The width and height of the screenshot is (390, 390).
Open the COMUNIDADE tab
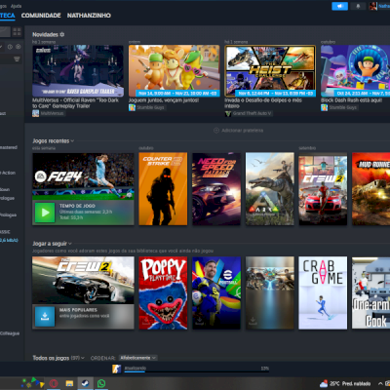pyautogui.click(x=41, y=16)
